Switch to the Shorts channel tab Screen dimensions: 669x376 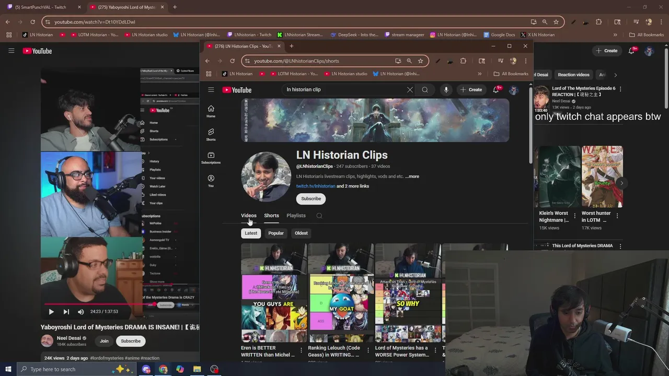tap(271, 216)
